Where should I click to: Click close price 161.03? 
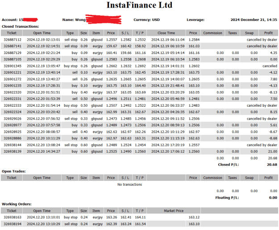pos(194,46)
